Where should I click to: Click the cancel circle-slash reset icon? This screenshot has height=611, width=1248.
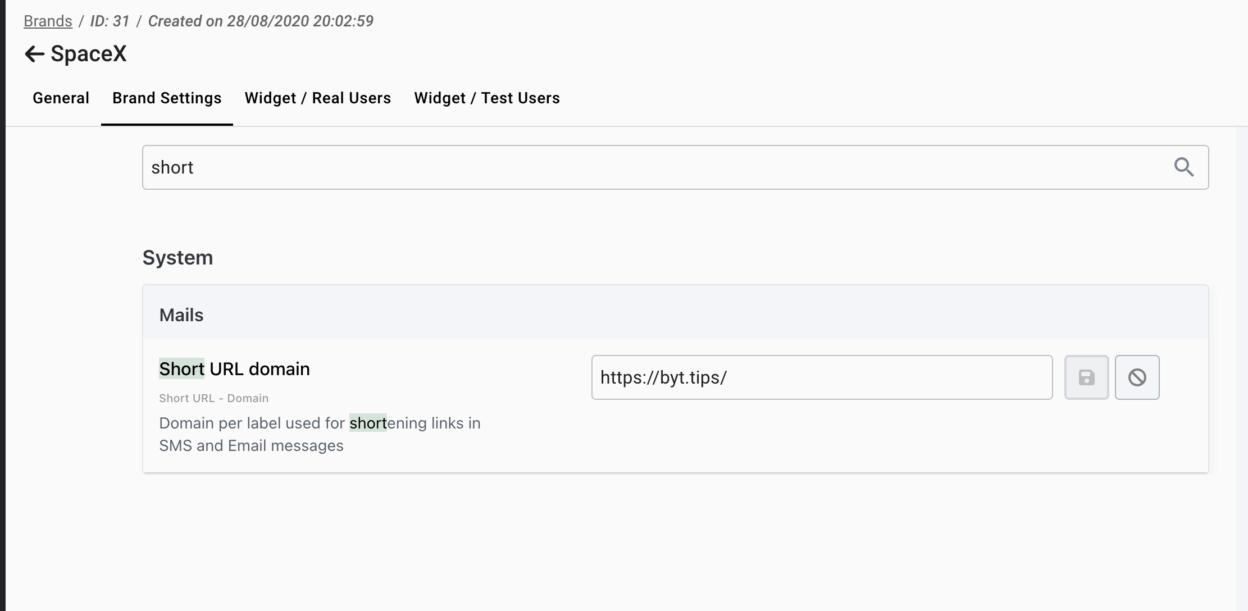pos(1137,377)
